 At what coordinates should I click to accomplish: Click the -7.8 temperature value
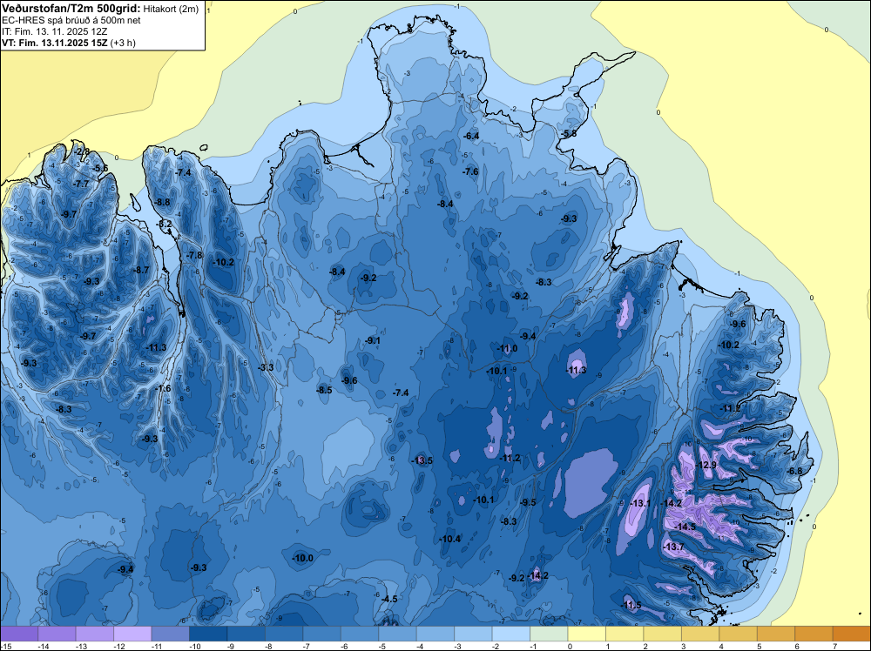(194, 255)
